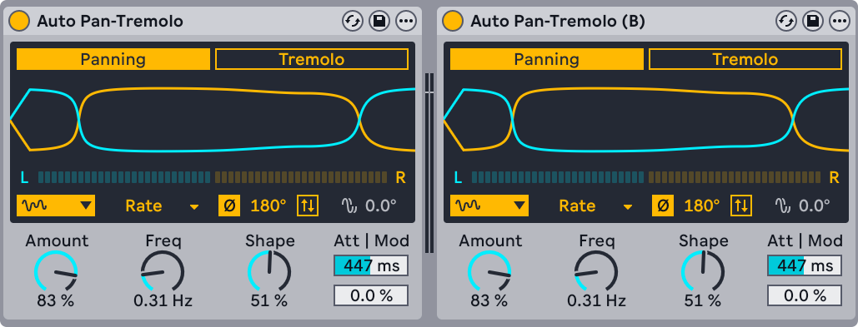Viewport: 858px width, 327px height.
Task: Click the LFO waveform display in Auto Pan-Tremolo (B)
Action: 645,119
